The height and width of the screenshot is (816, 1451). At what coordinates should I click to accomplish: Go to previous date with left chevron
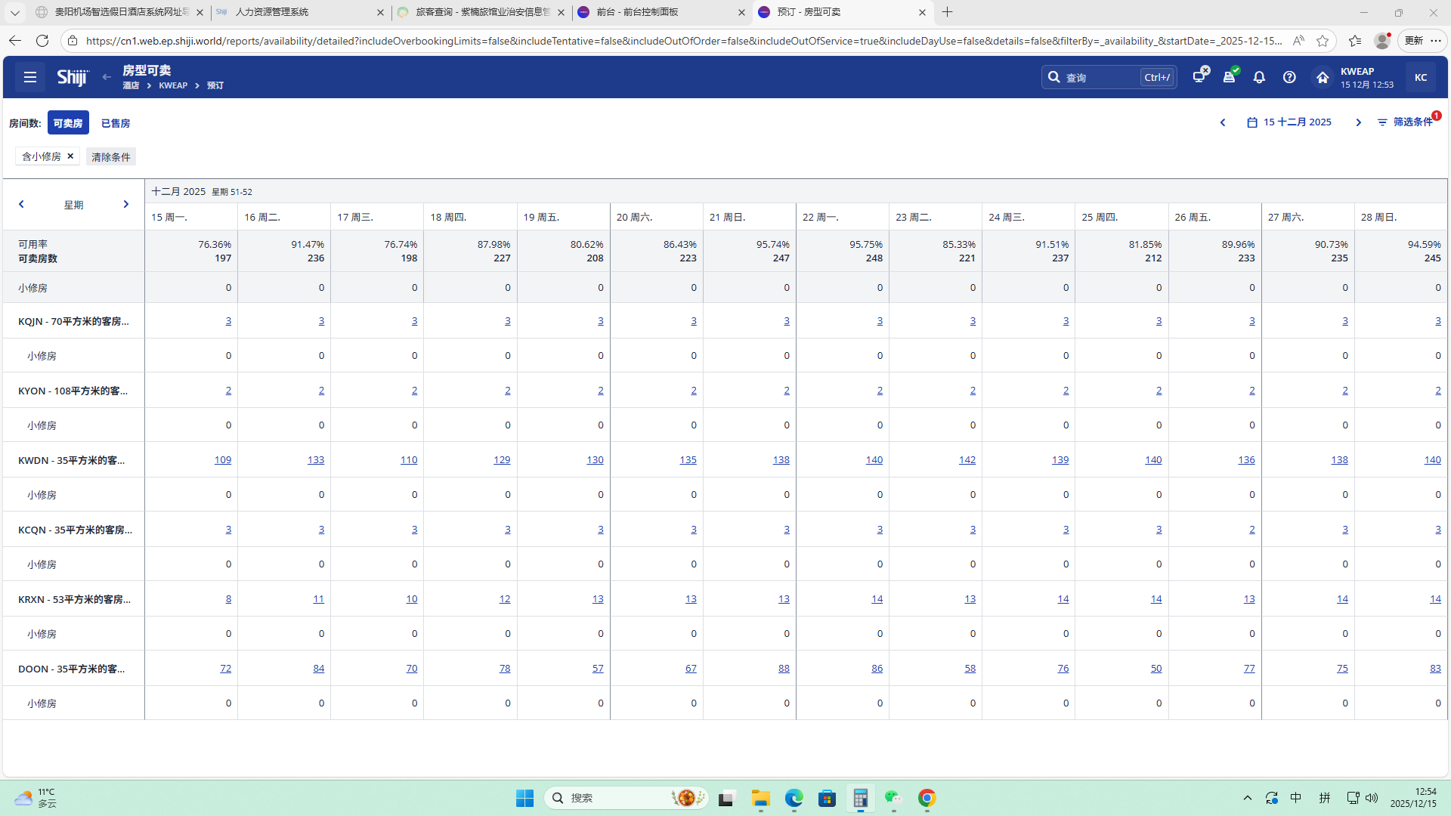pyautogui.click(x=1222, y=122)
